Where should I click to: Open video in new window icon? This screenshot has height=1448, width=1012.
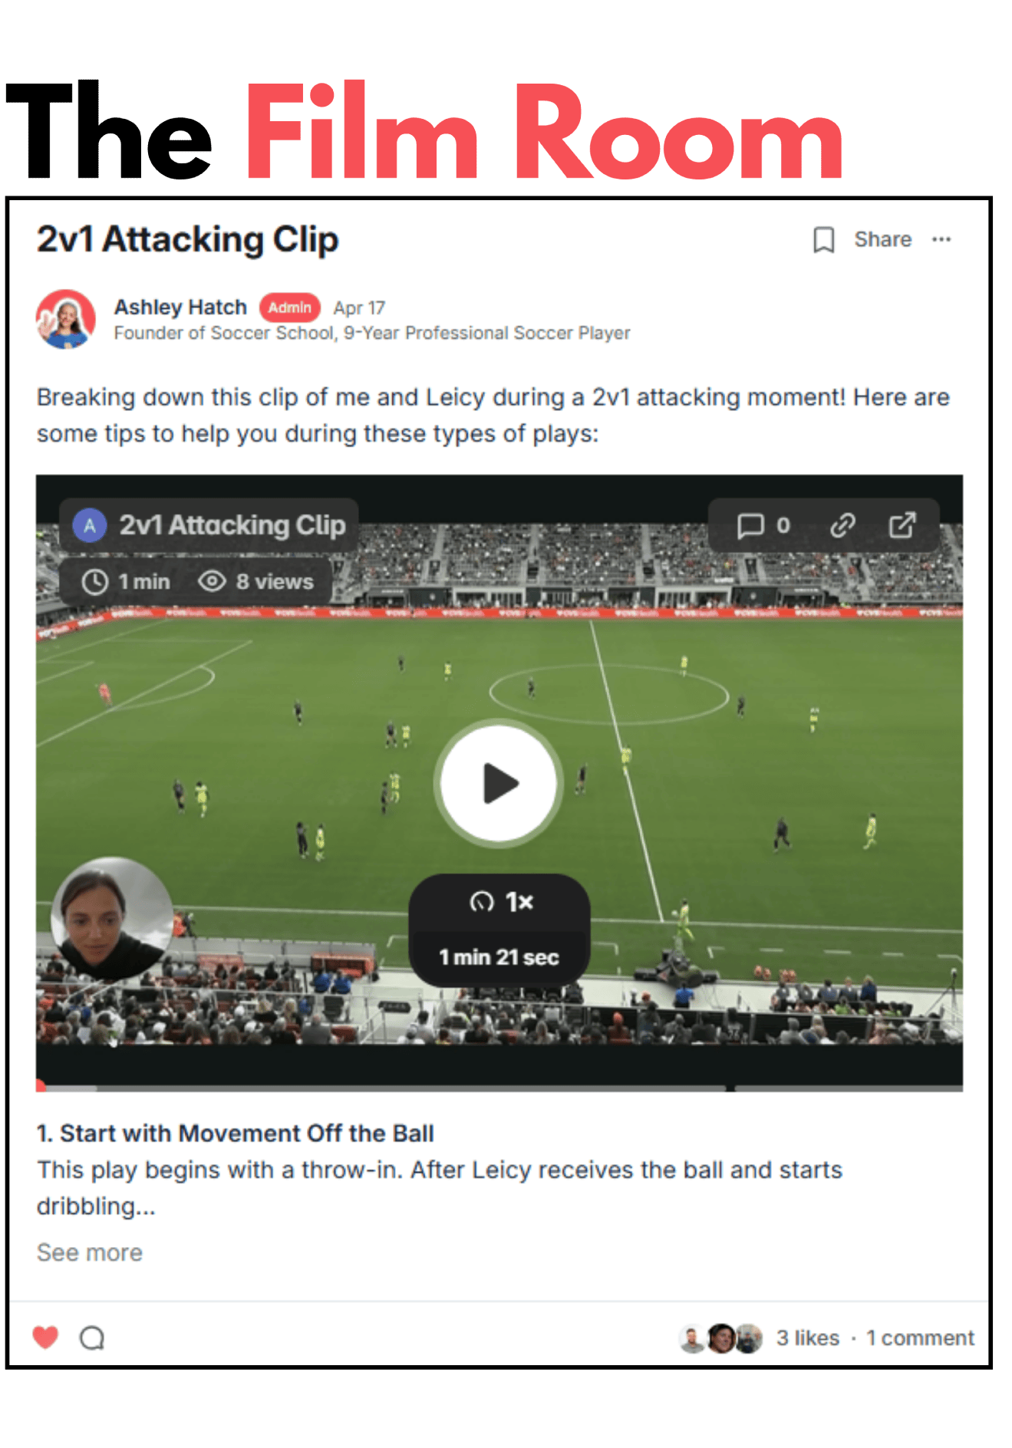coord(902,525)
